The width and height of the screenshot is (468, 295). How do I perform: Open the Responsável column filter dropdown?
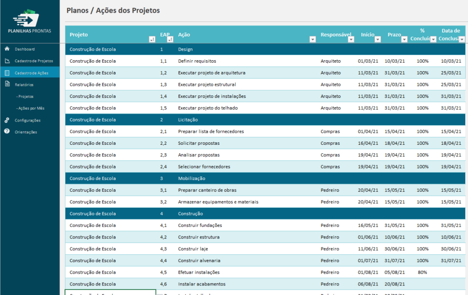click(x=351, y=40)
